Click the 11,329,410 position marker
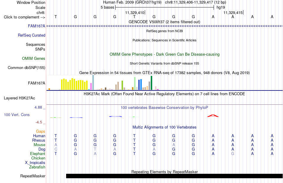This screenshot has height=183, width=283. pyautogui.click(x=135, y=12)
